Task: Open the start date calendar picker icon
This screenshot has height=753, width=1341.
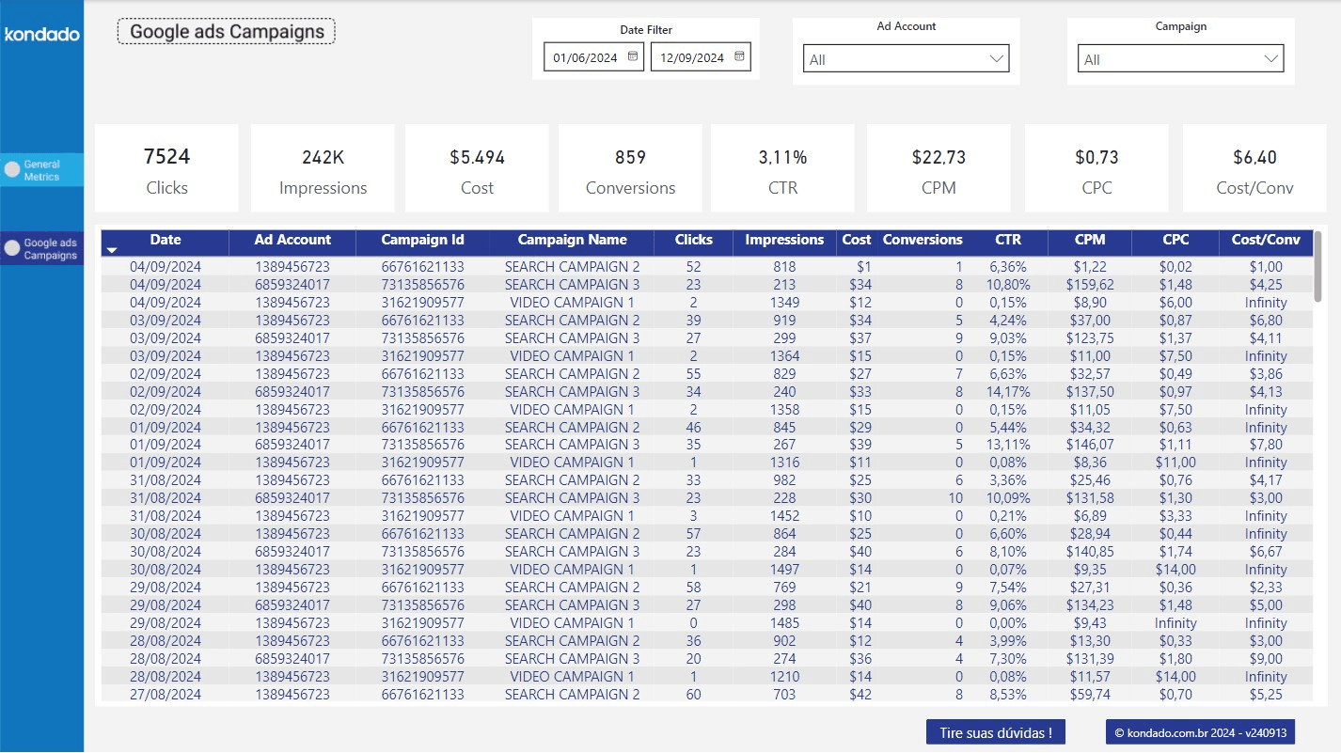Action: tap(633, 57)
